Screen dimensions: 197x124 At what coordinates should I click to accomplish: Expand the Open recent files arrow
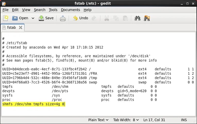33,18
